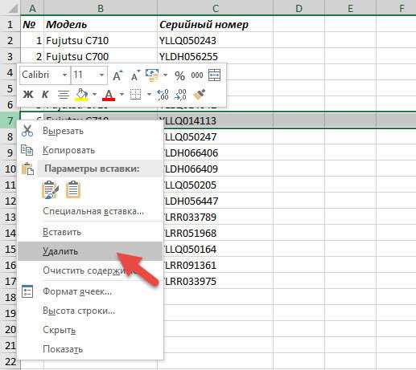Click serial YLLQ050243 cell
The image size is (416, 370).
point(215,40)
